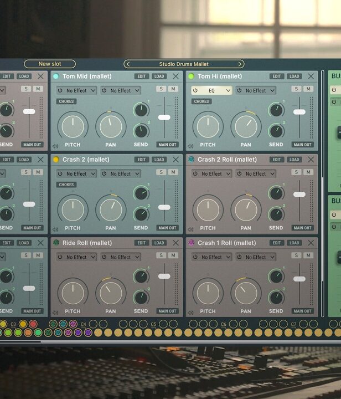Load a sample into Crash 2 Roll (mallet)
This screenshot has width=341, height=399.
click(294, 160)
